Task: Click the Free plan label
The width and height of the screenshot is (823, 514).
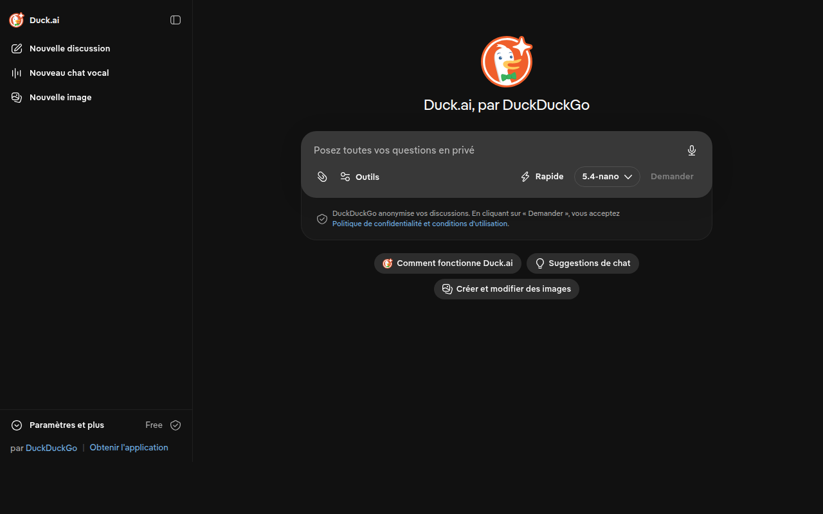Action: [x=154, y=425]
